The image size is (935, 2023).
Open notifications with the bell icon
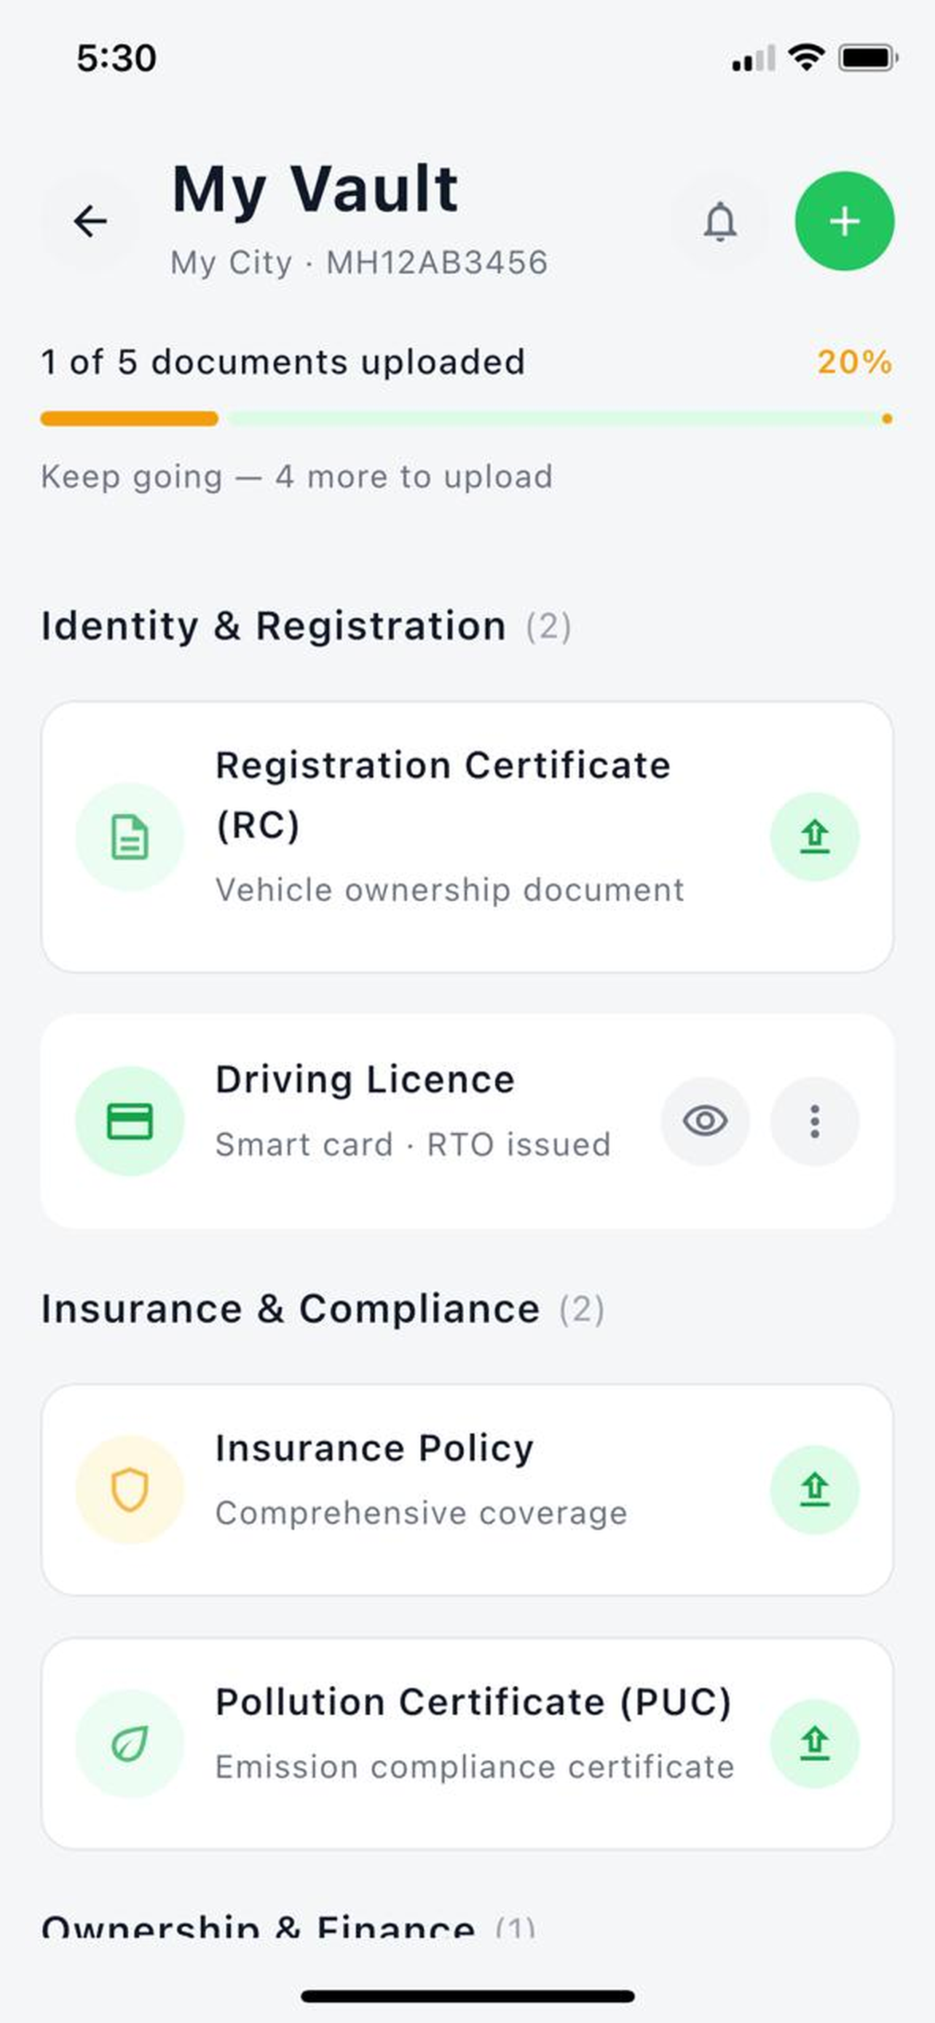click(x=720, y=221)
